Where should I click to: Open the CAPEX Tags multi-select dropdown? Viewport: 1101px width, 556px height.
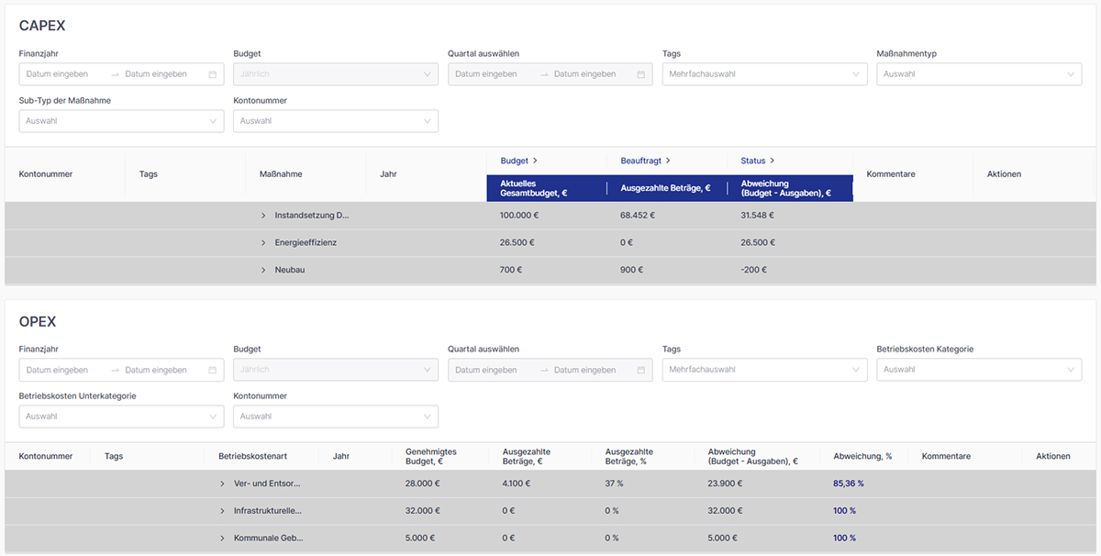[x=764, y=74]
